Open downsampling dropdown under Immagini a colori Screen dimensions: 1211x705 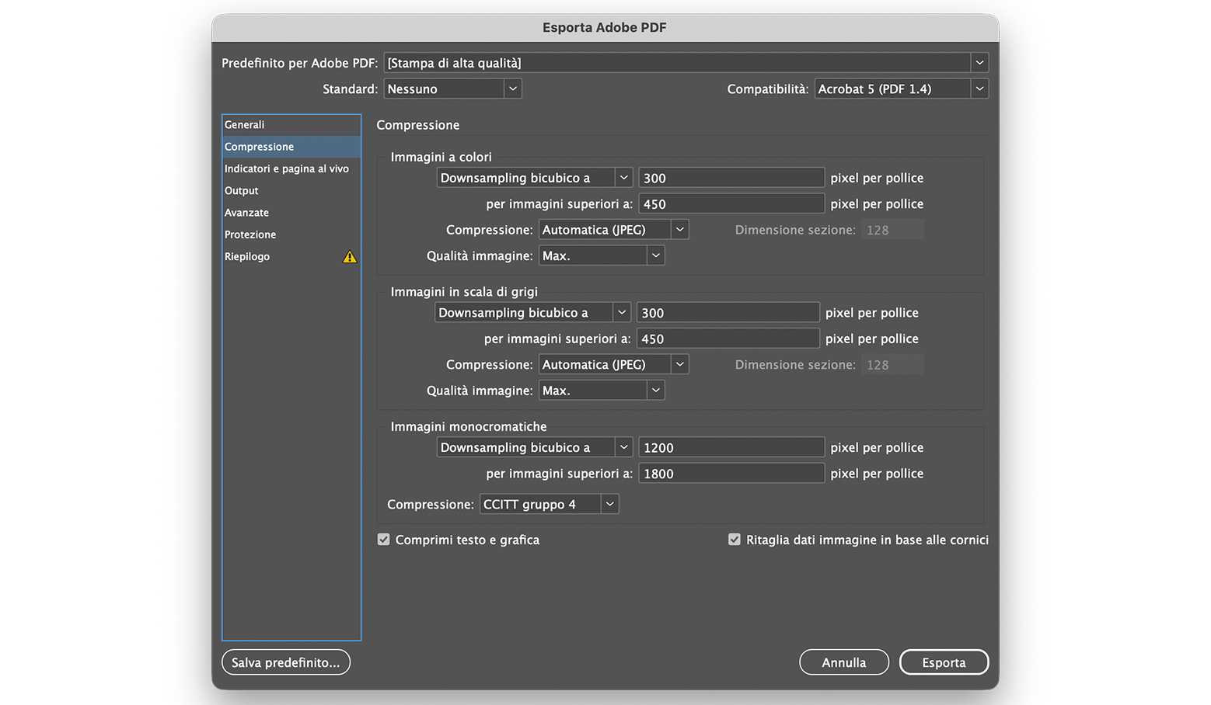coord(535,178)
